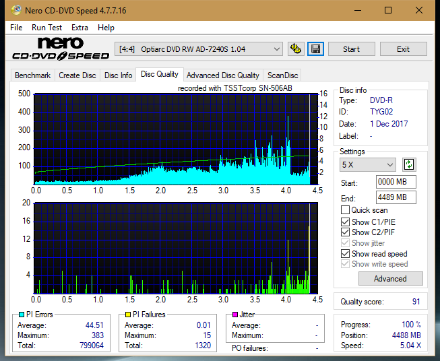
Task: Toggle Show read speed checkbox
Action: coord(345,253)
